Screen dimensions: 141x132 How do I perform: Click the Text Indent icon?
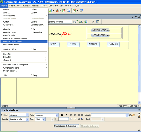click(x=82, y=119)
